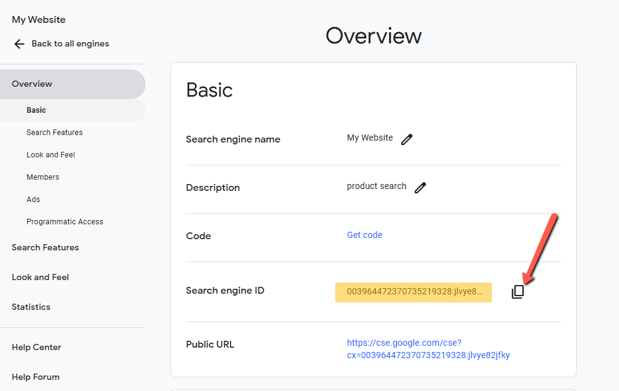Go to Members section

click(43, 177)
